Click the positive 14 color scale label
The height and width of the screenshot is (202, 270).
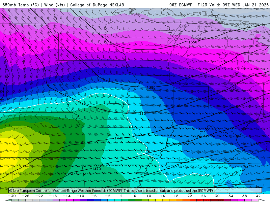[162, 196]
